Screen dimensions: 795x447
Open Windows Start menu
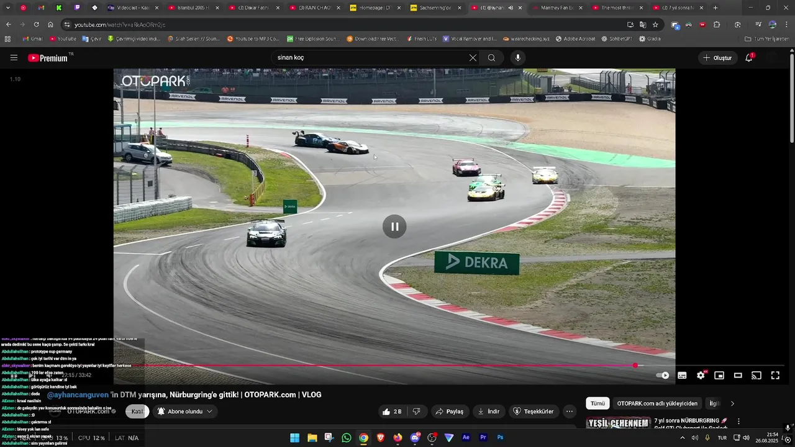coord(294,438)
